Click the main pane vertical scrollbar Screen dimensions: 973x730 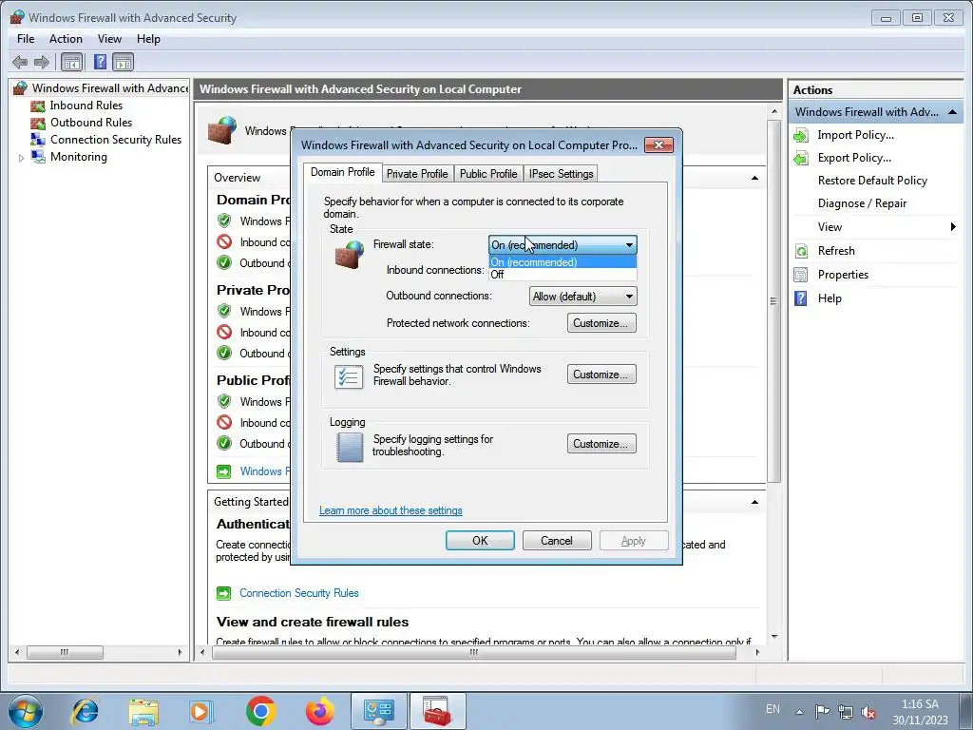click(x=773, y=301)
